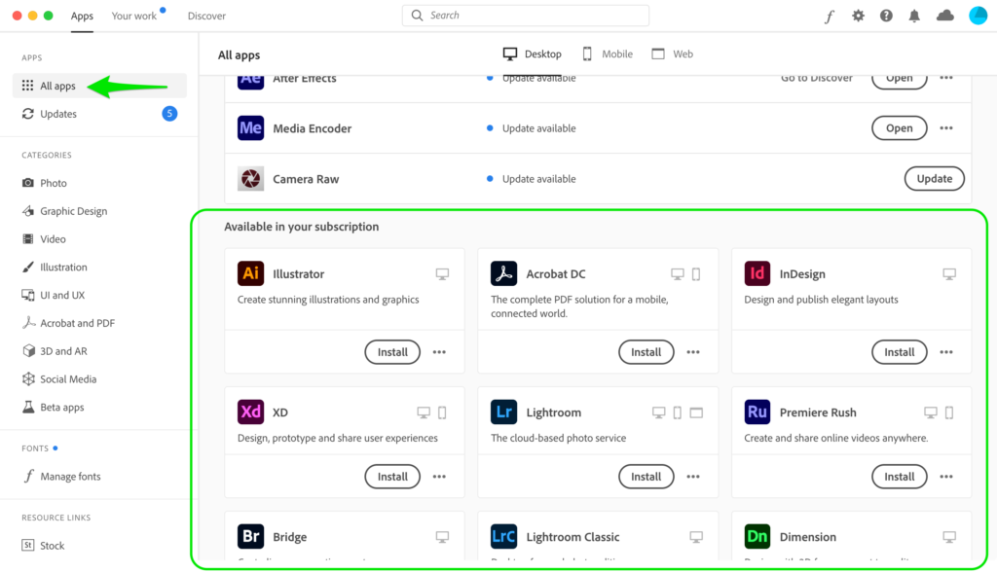Click the Lightroom Classic app icon

pyautogui.click(x=503, y=536)
